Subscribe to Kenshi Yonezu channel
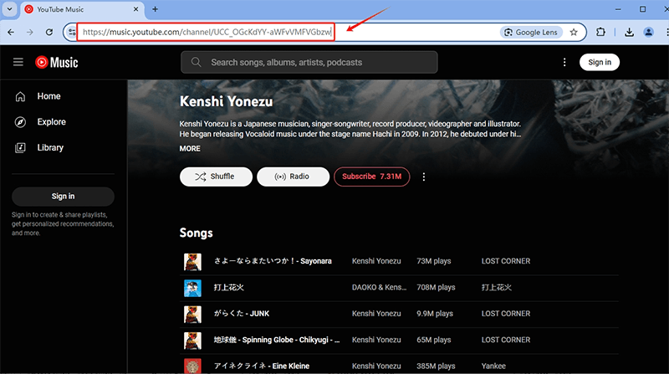This screenshot has height=374, width=669. coord(371,177)
